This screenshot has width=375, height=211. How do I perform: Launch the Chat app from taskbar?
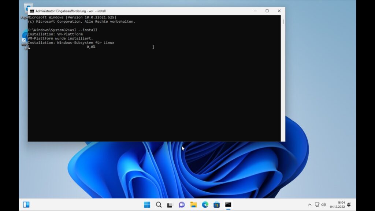point(182,204)
